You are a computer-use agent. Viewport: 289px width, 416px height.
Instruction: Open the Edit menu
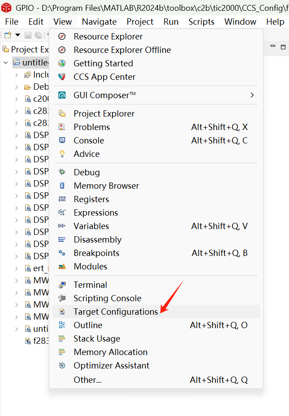point(36,22)
